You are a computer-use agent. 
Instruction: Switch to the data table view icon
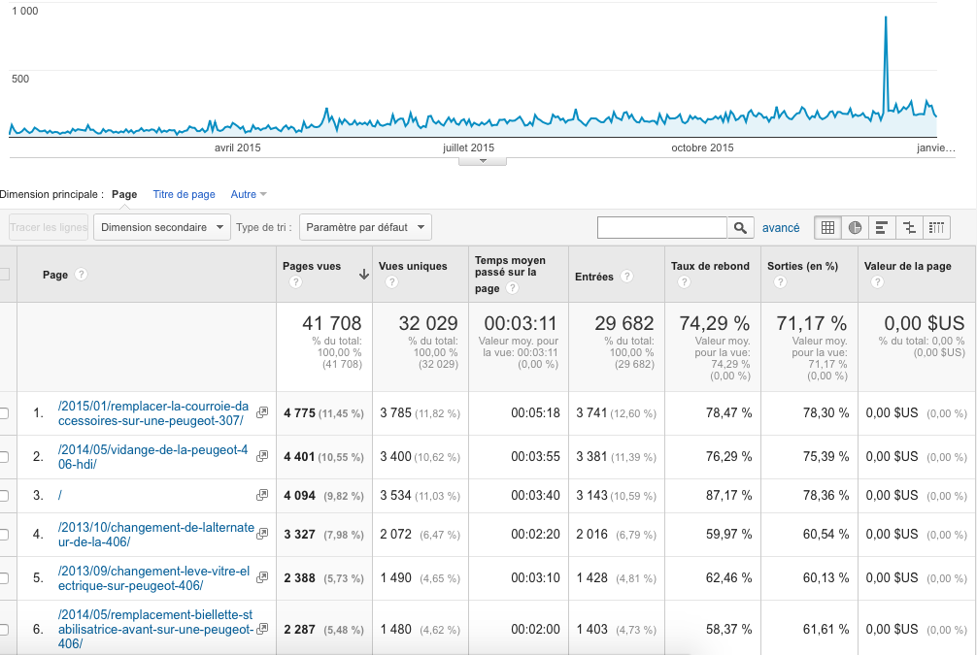827,228
